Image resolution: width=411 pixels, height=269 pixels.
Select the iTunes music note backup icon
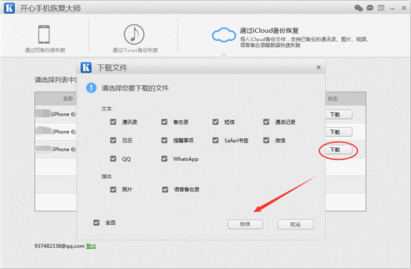[x=134, y=34]
